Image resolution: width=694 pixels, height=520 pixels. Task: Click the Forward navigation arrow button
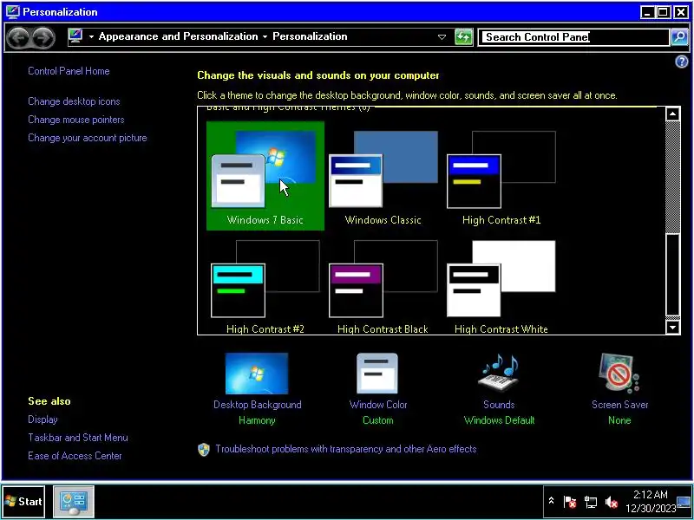click(43, 37)
